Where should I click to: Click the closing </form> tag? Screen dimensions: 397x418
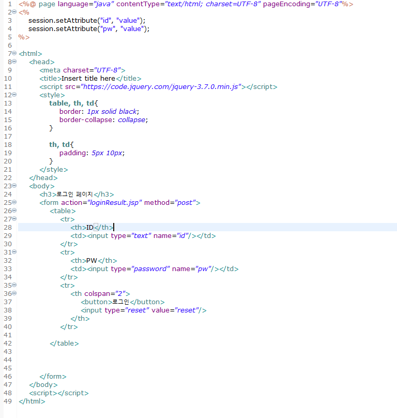click(53, 376)
